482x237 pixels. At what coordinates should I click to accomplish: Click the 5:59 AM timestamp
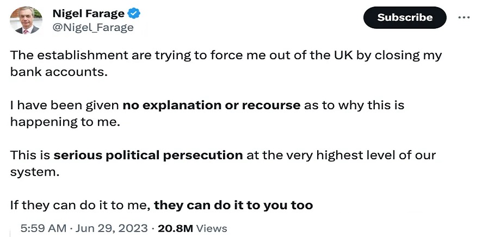[44, 228]
